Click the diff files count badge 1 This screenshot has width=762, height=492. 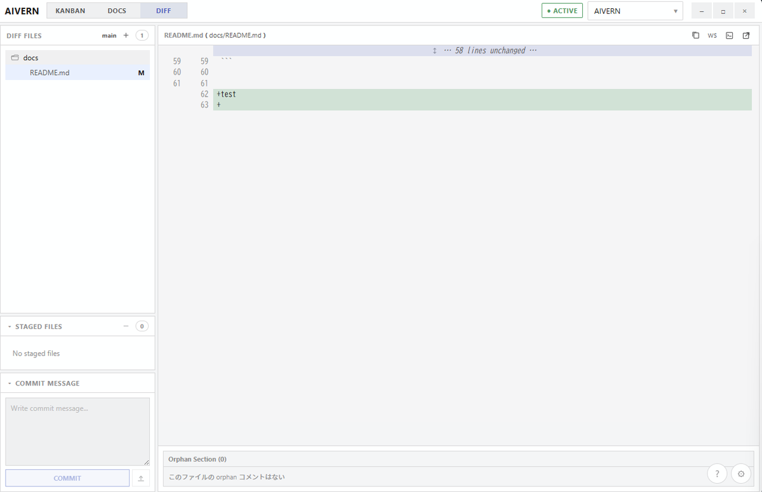click(x=142, y=36)
